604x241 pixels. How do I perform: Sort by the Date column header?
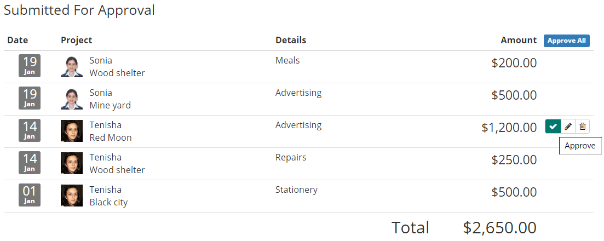(18, 40)
